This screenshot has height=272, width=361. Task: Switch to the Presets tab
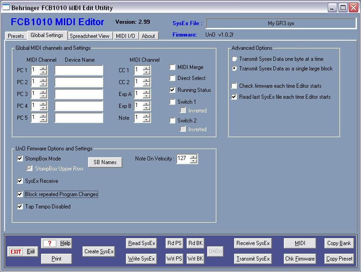[x=16, y=36]
